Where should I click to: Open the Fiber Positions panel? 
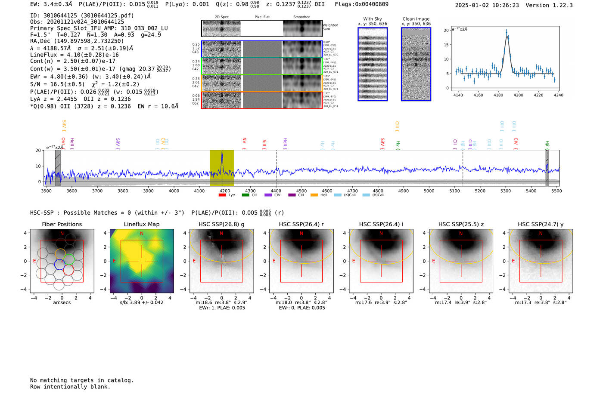(x=62, y=261)
